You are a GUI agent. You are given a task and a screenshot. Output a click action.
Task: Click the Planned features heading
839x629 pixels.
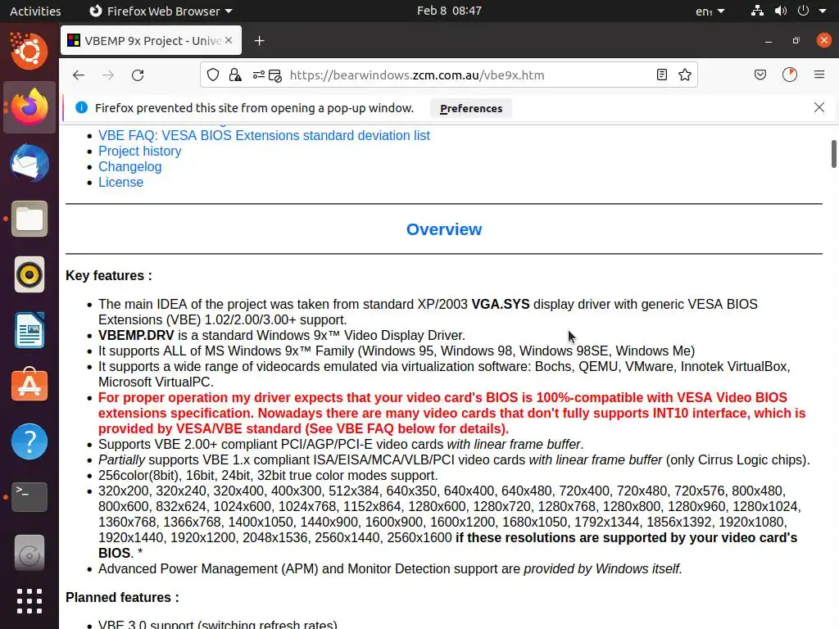(x=122, y=597)
